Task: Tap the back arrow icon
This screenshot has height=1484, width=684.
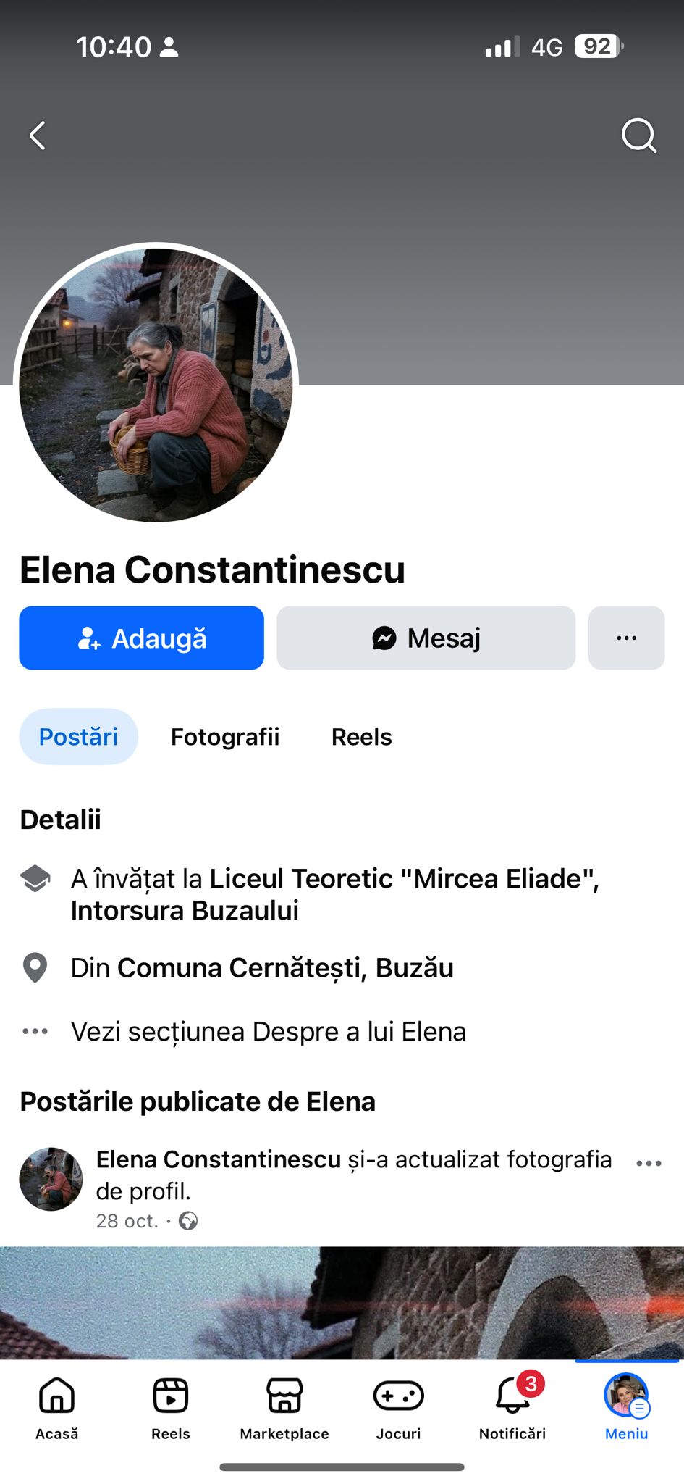Action: tap(38, 136)
